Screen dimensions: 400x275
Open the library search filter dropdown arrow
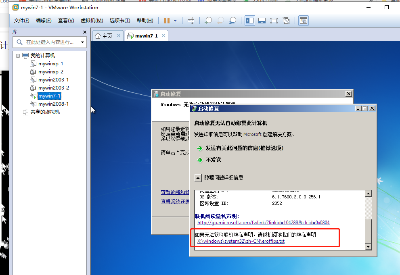82,42
